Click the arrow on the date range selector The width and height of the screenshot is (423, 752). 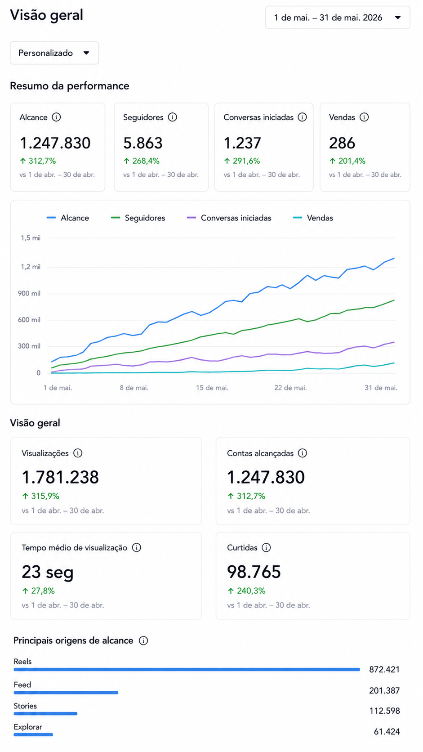[398, 18]
